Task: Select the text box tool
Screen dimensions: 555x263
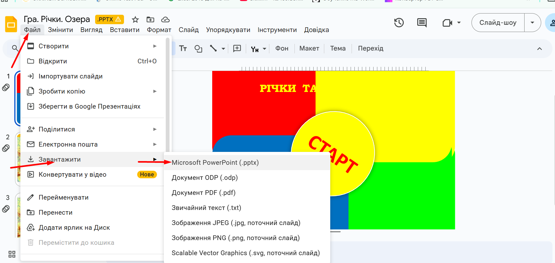Action: (183, 48)
